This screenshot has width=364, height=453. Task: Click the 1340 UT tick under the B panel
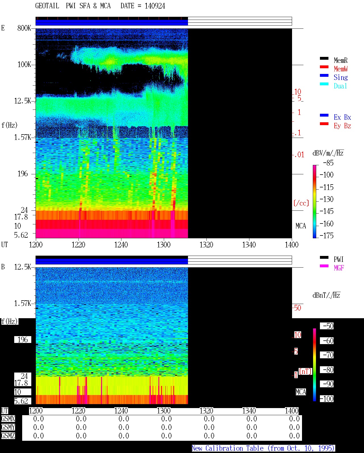click(249, 411)
